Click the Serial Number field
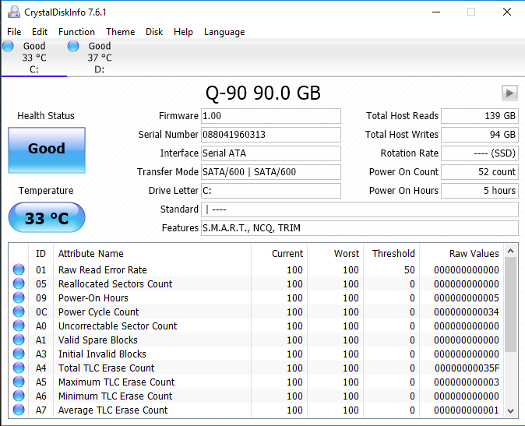 pos(270,135)
